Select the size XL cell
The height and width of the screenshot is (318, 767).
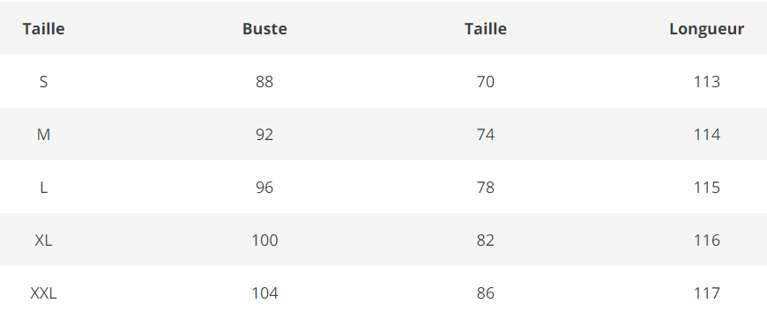43,240
